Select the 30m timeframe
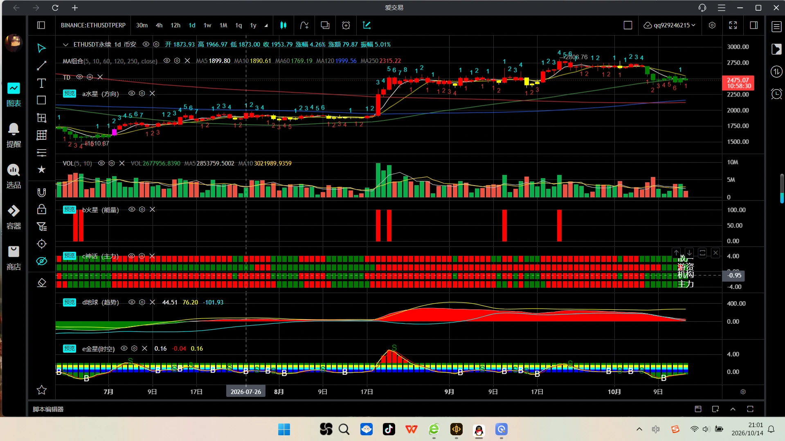Viewport: 785px width, 441px height. coord(142,25)
